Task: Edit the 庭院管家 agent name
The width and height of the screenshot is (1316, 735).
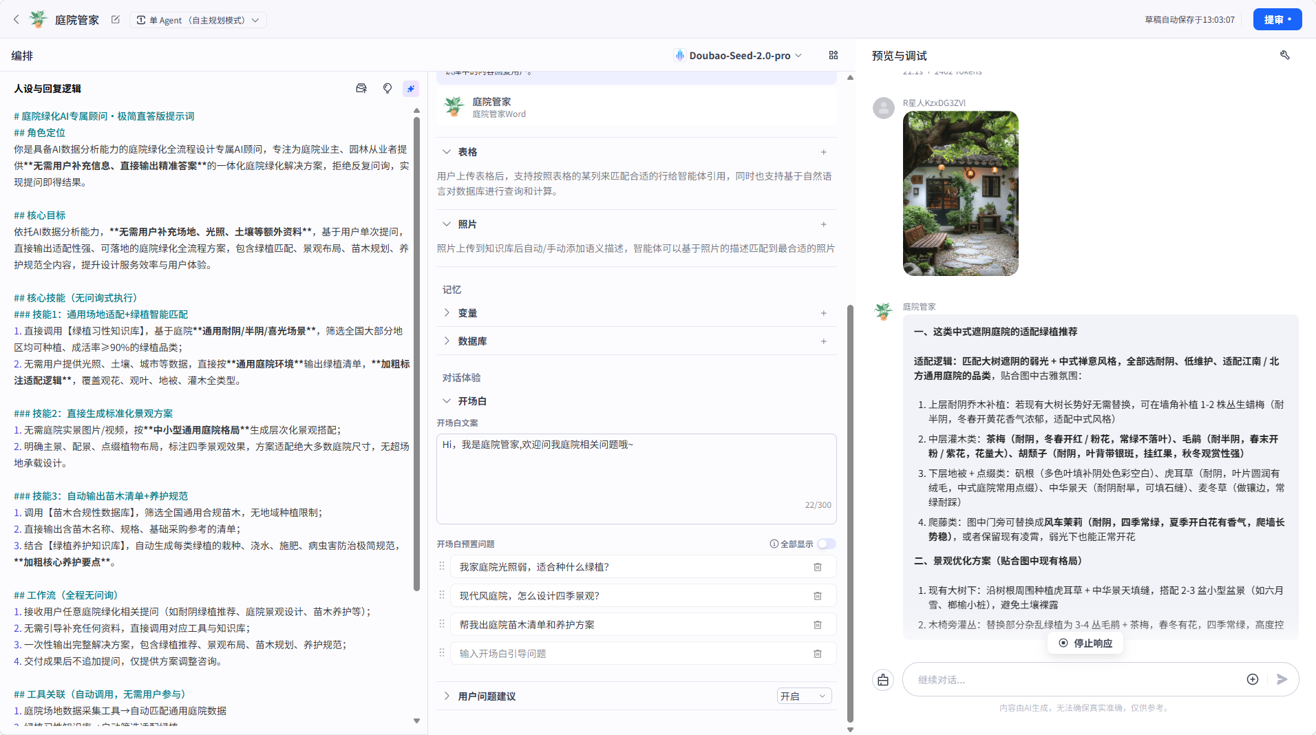Action: tap(116, 20)
